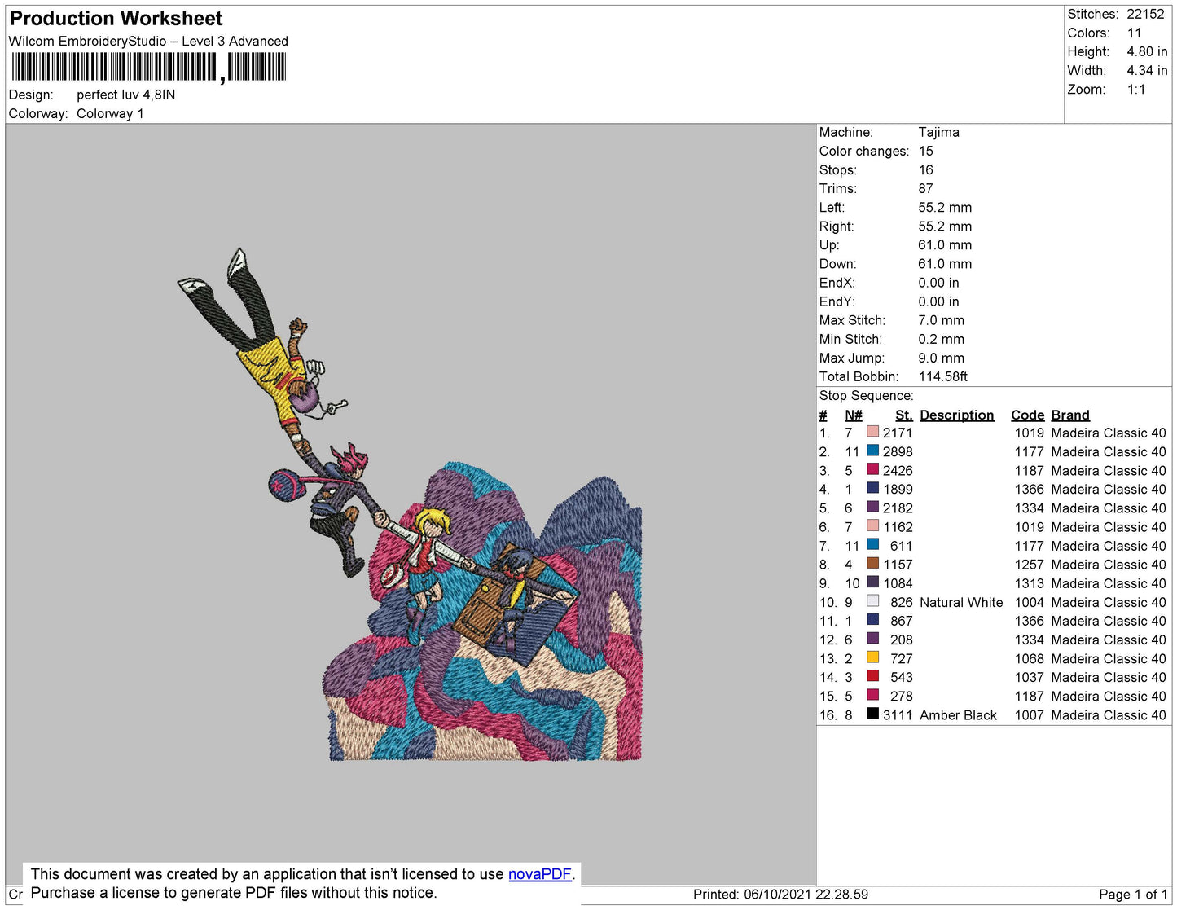Select the yellow swatch in stop 13

coord(872,658)
